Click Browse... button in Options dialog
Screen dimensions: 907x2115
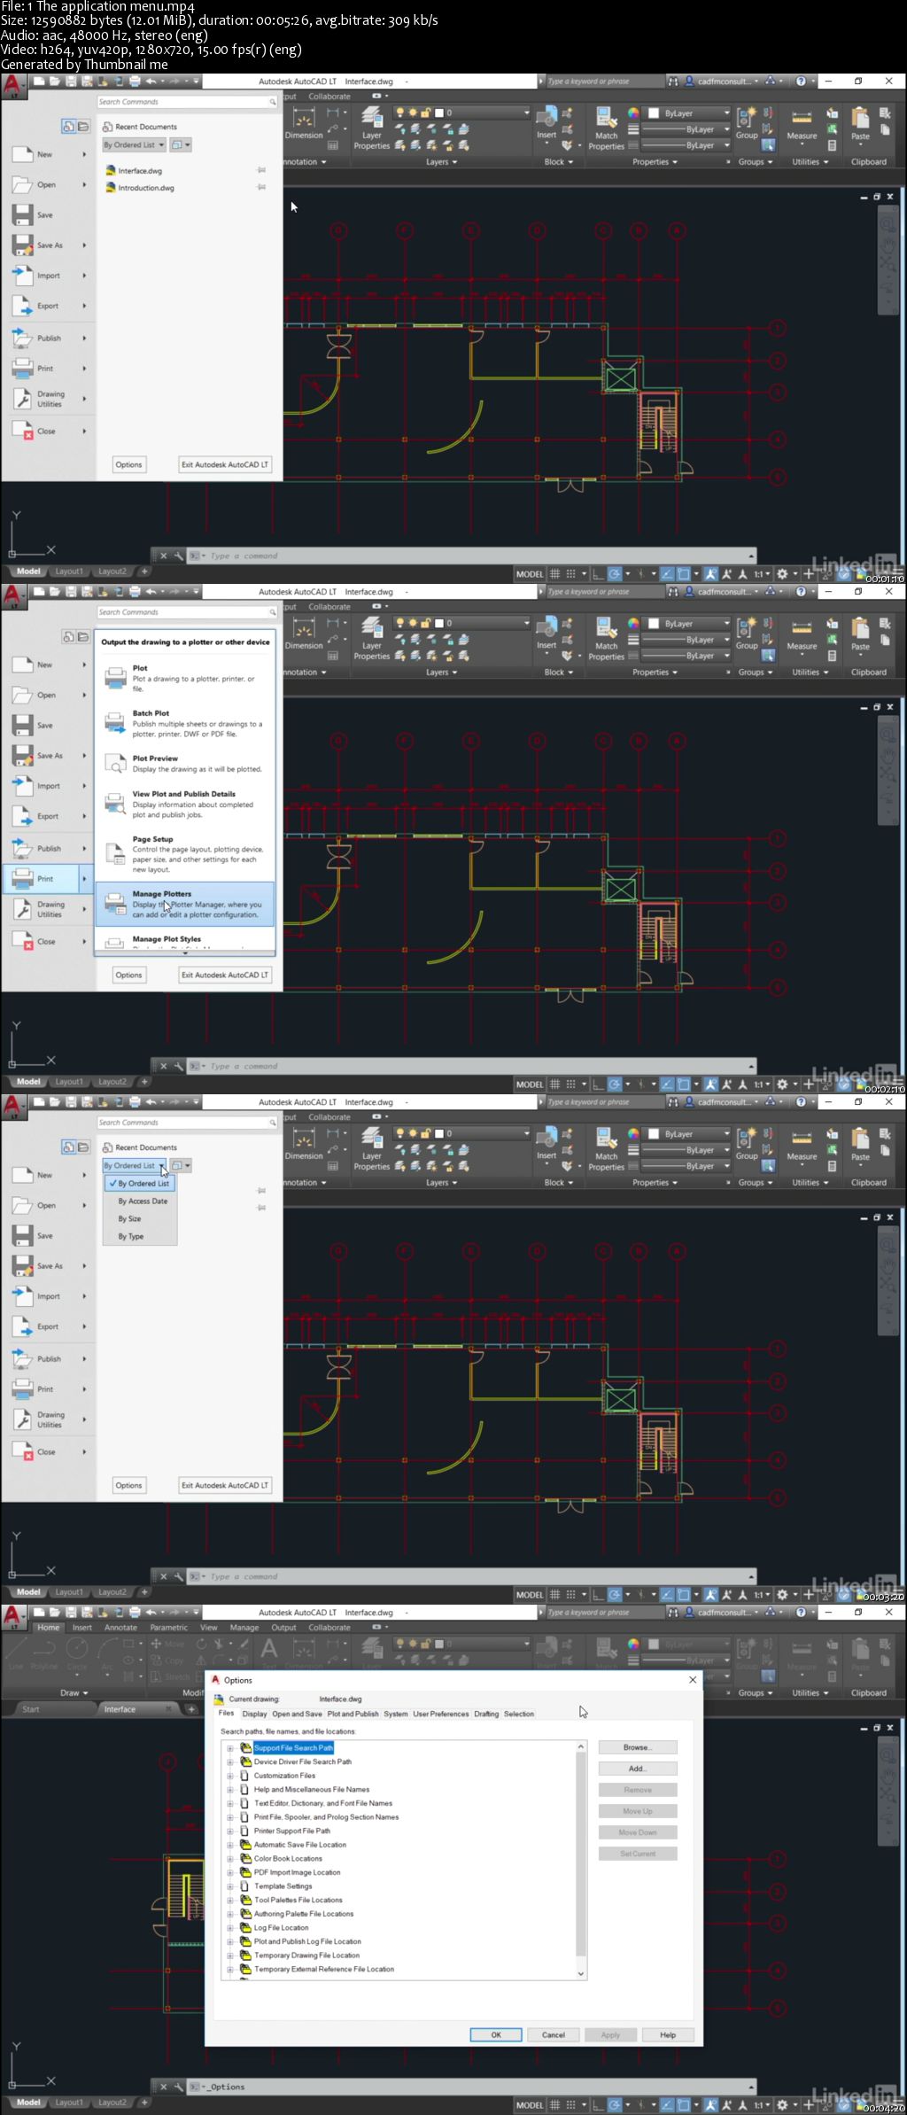[x=638, y=1747]
